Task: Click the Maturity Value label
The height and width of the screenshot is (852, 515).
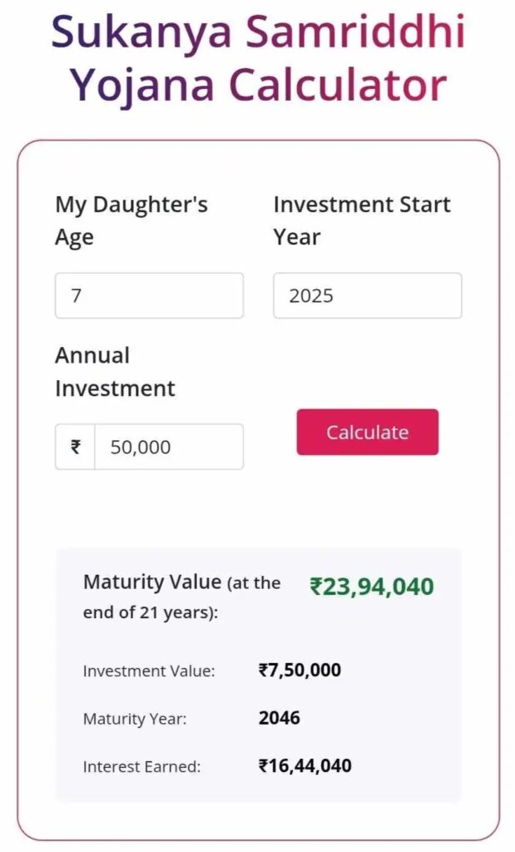Action: [152, 582]
